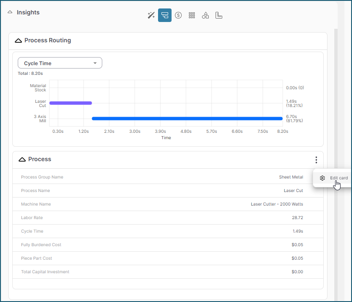Click the nine-dot grid icon

[192, 15]
